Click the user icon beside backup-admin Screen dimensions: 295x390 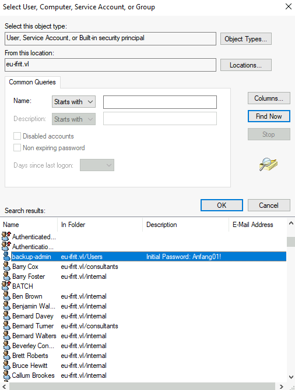tap(6, 257)
